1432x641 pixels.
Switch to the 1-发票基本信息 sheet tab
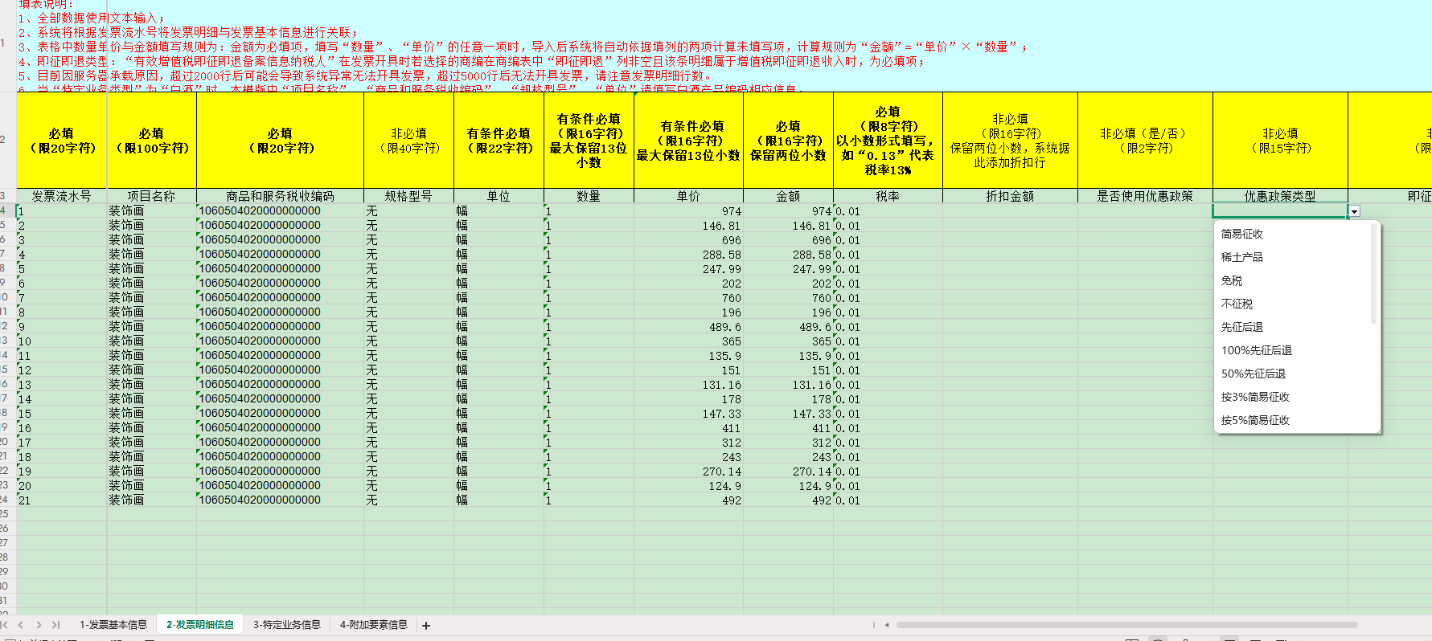pos(113,625)
